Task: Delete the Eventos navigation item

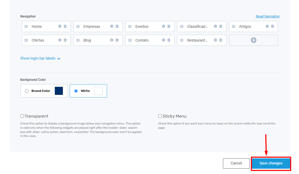Action: pos(169,26)
